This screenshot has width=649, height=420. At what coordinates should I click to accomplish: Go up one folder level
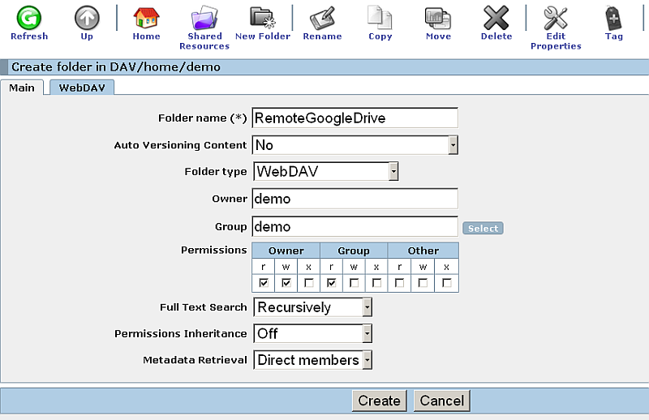[87, 18]
